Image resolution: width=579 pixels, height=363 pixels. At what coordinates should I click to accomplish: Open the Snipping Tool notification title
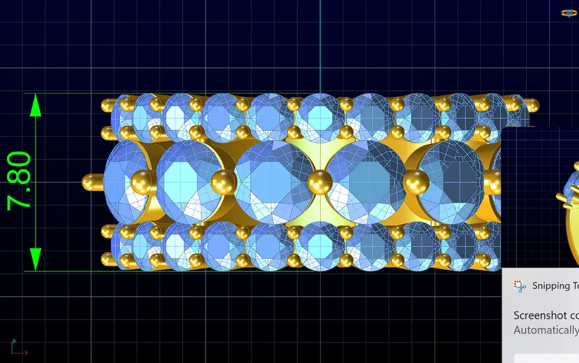pyautogui.click(x=555, y=286)
